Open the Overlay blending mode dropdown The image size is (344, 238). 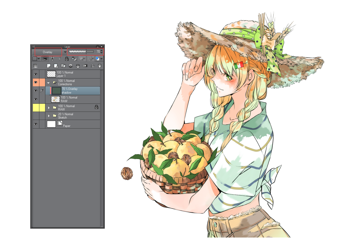pos(50,52)
